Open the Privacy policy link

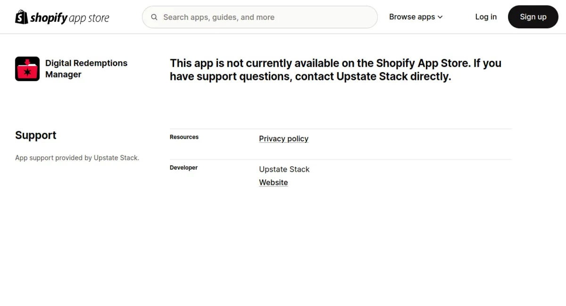coord(283,138)
